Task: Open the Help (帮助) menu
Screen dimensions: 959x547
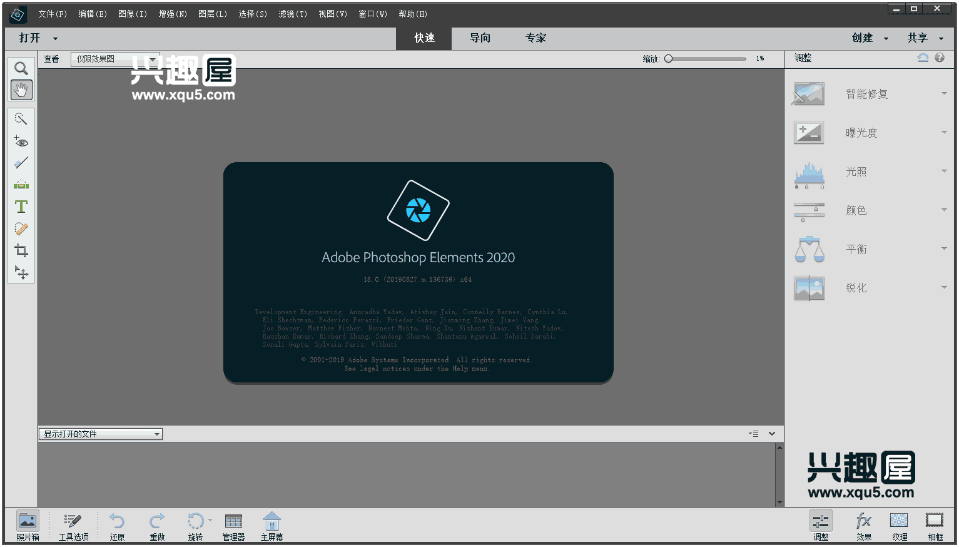Action: tap(413, 14)
